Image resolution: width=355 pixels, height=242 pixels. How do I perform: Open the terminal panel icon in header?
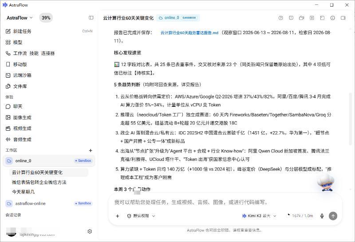click(322, 18)
